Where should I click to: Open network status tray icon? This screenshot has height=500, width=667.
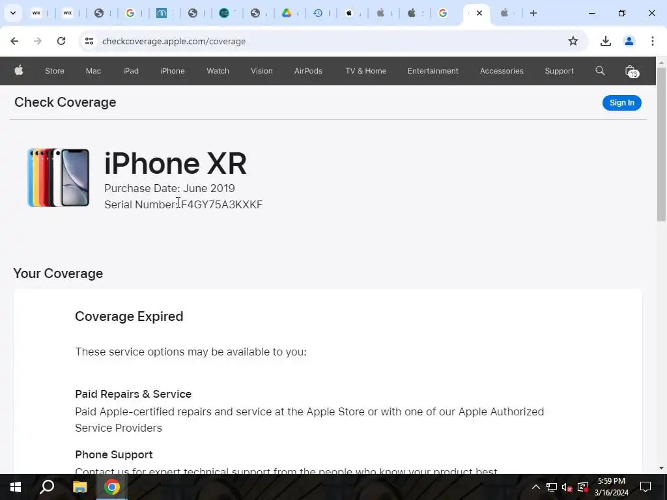[552, 487]
